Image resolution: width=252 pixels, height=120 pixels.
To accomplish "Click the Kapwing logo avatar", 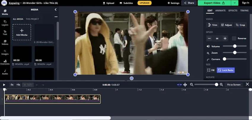I will (4, 3).
